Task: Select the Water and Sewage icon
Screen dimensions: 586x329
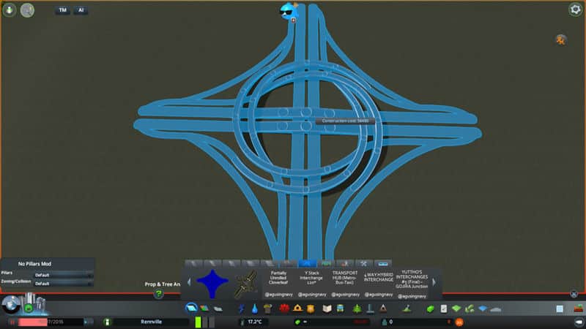Action: [254, 309]
